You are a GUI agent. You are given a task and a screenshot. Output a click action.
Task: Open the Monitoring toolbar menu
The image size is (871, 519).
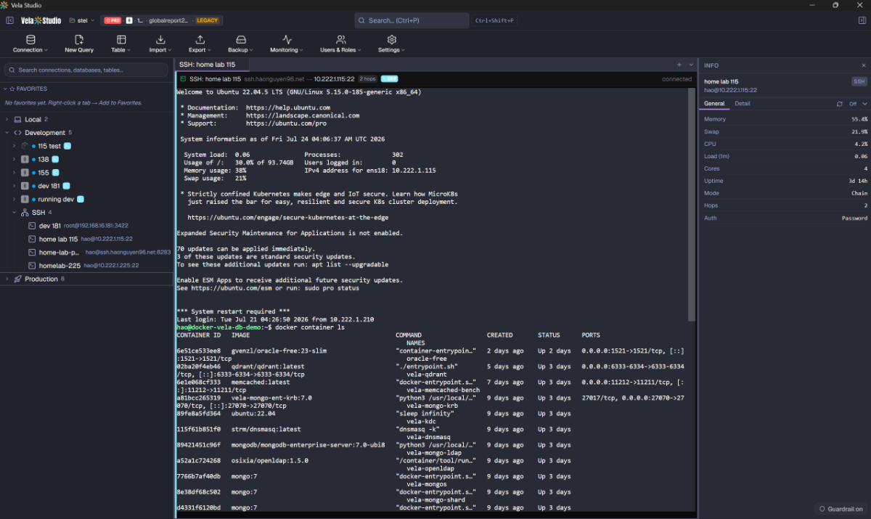point(287,44)
